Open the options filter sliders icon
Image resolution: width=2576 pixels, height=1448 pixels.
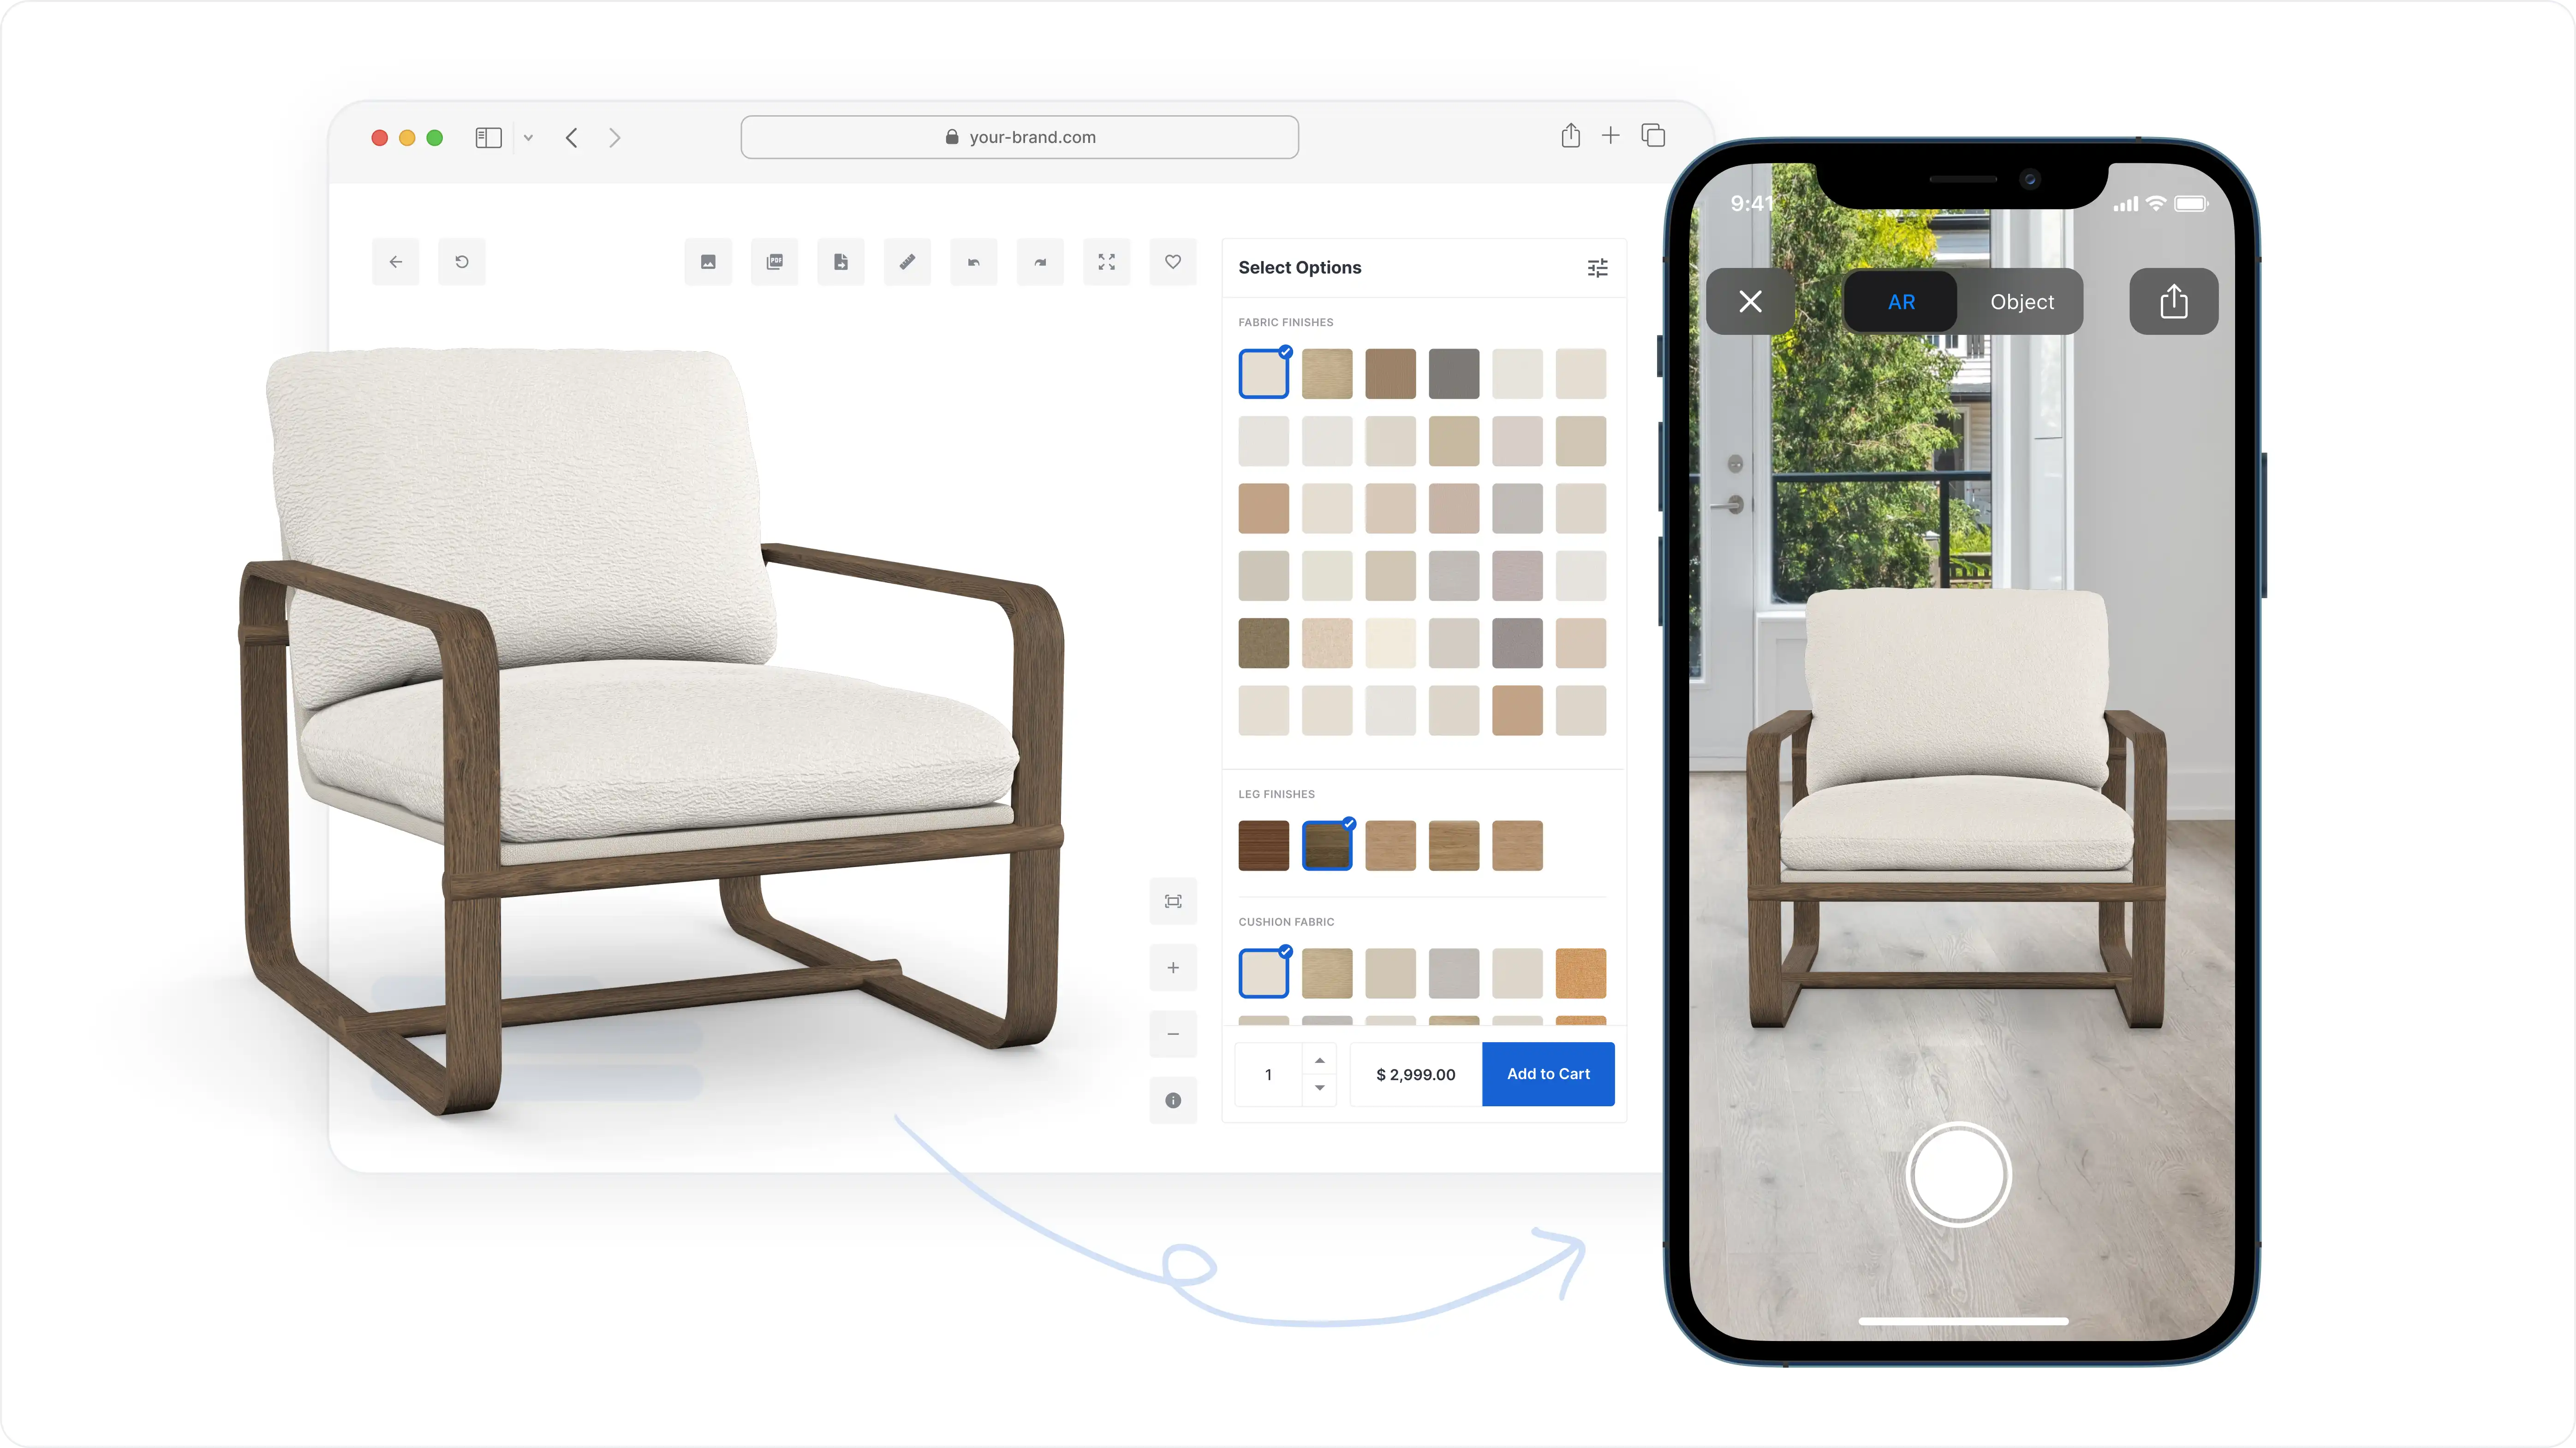(1598, 268)
